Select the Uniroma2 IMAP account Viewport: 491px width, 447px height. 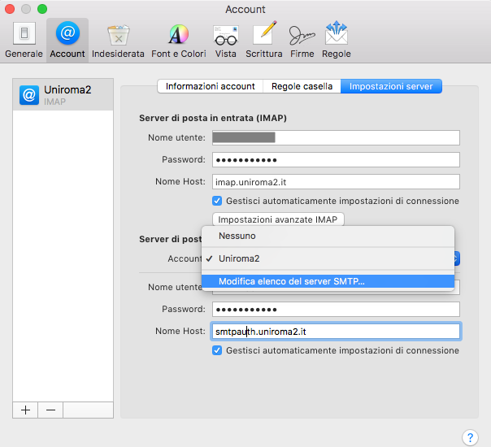(x=63, y=94)
